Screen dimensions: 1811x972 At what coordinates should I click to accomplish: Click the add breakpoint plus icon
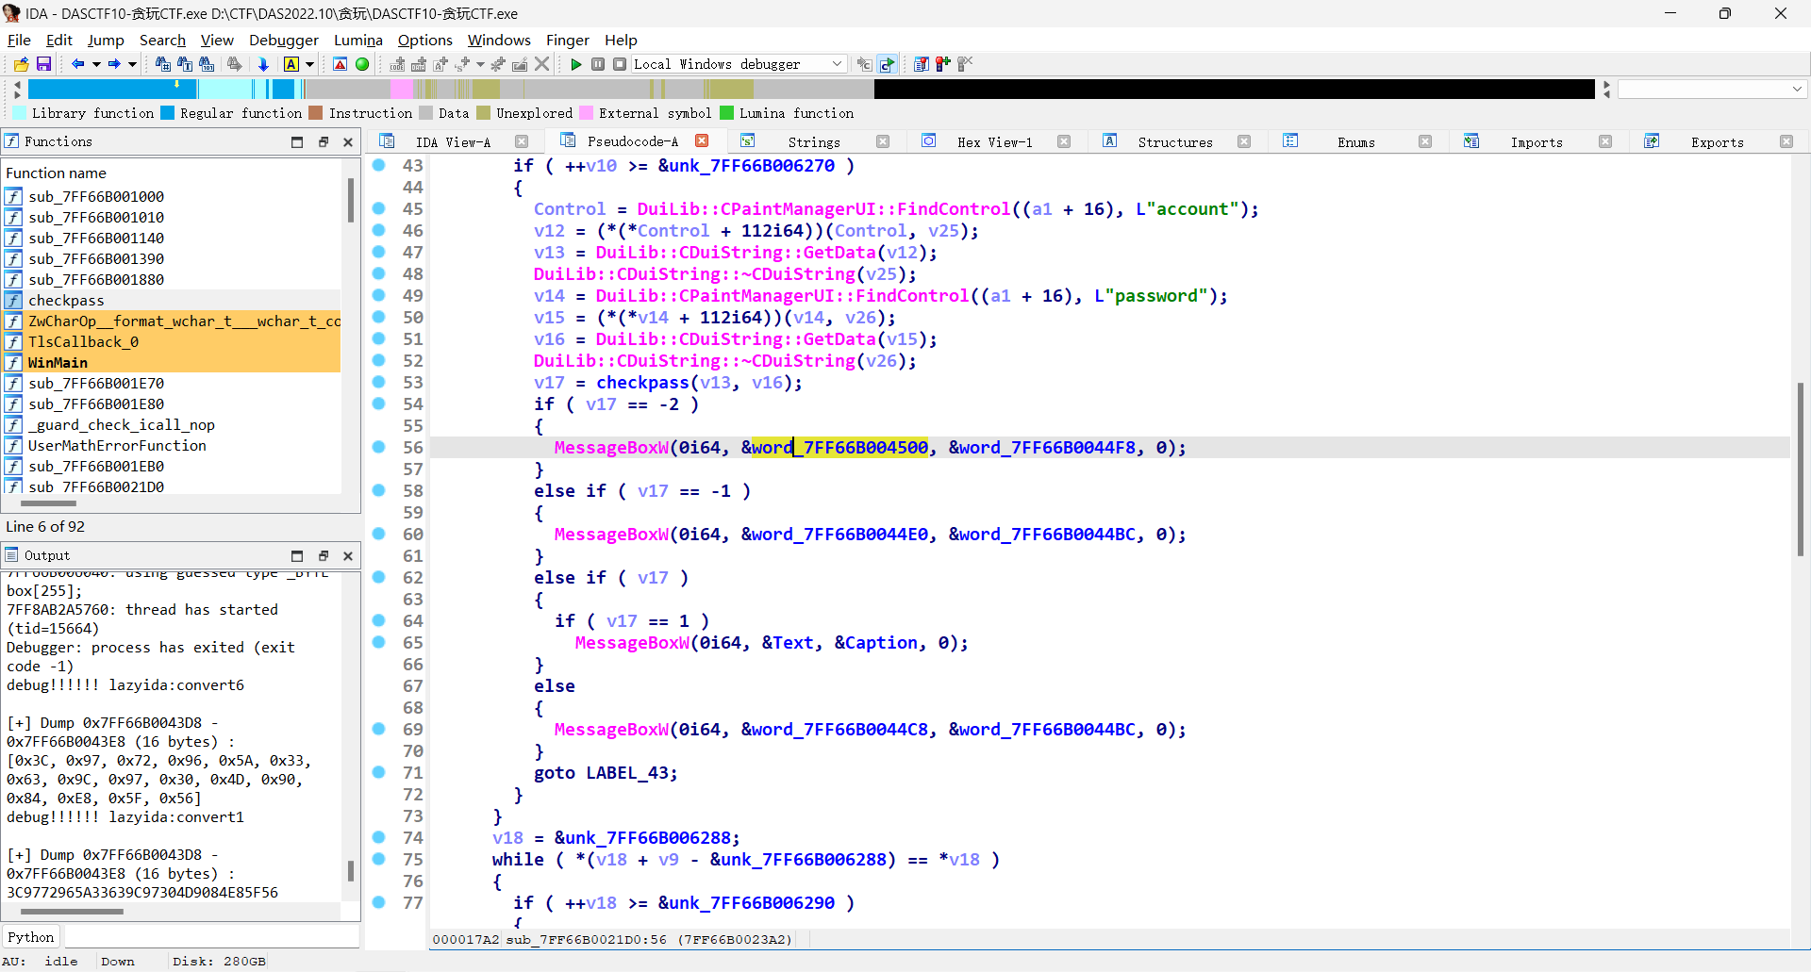[943, 64]
